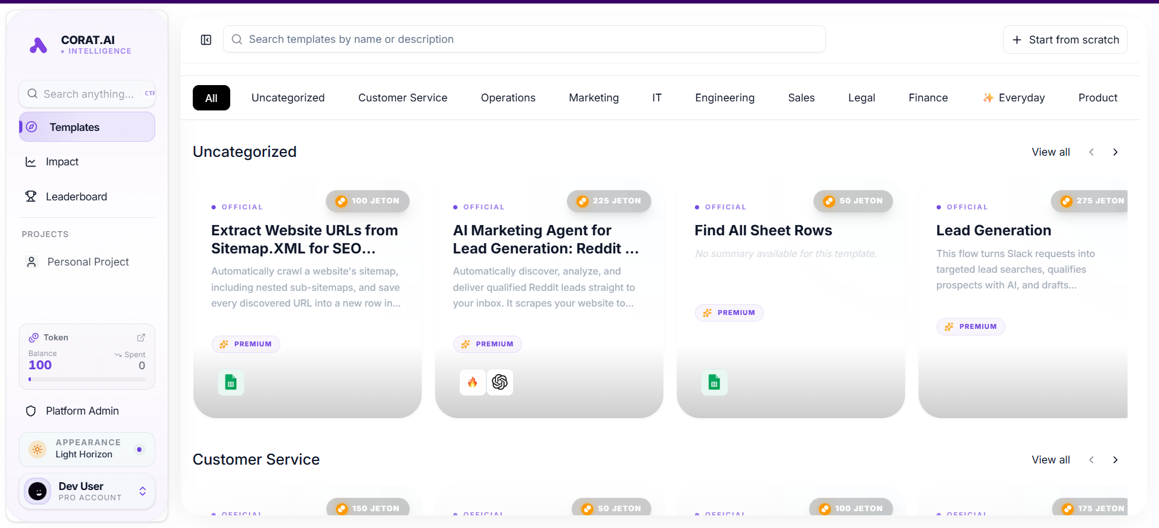Open the Operations category tab
The height and width of the screenshot is (528, 1159).
508,98
